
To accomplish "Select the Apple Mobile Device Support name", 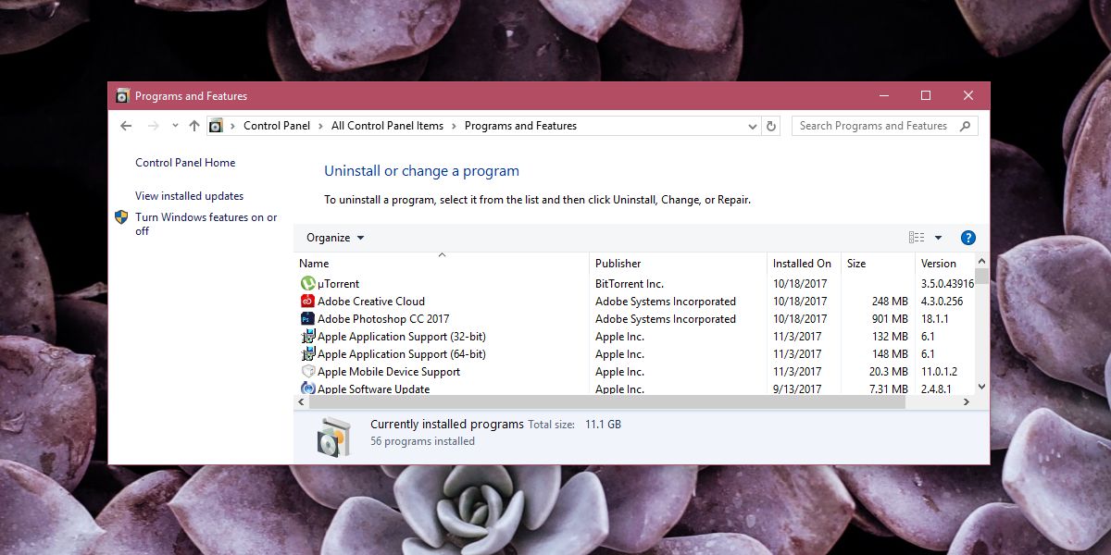I will (x=389, y=372).
